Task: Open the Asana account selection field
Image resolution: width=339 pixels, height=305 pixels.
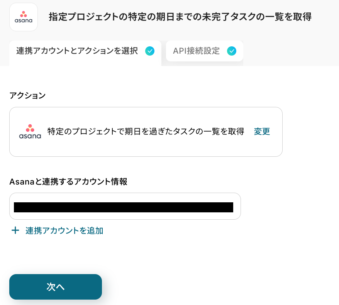Action: 125,206
